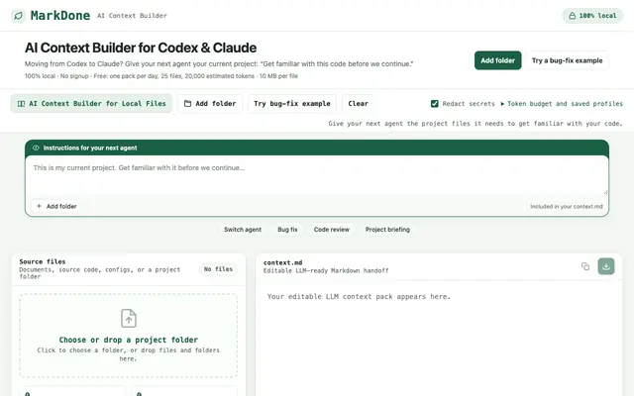Select the Bug fix preset
This screenshot has height=396, width=634.
pos(287,230)
